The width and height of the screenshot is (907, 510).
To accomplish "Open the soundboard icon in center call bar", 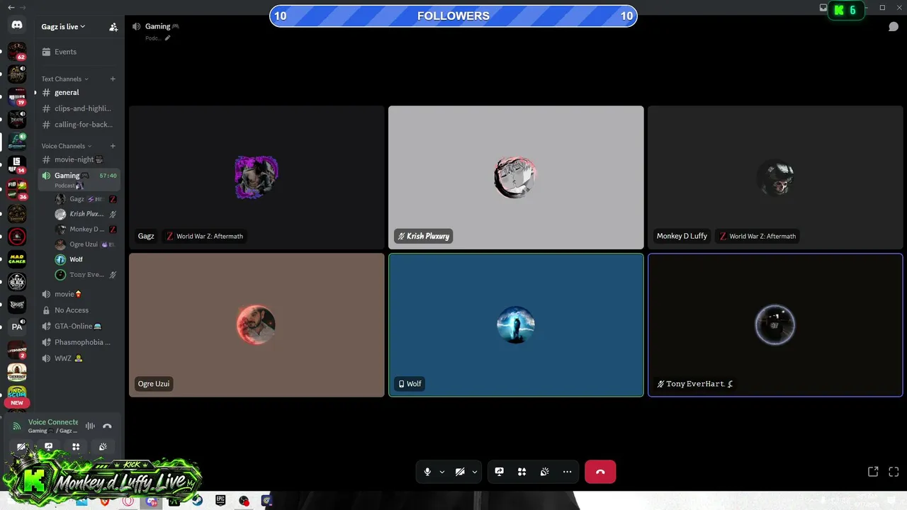I will pos(544,472).
